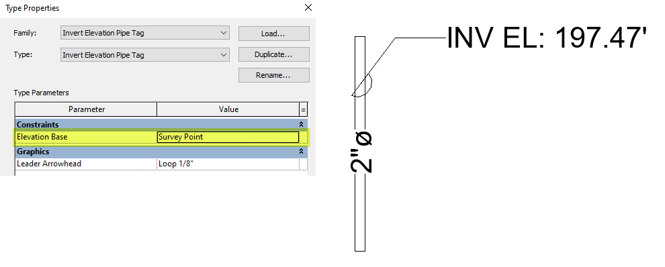Click the equals column header icon
The image size is (665, 267).
coord(303,109)
